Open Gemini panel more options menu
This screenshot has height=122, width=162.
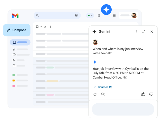136,32
